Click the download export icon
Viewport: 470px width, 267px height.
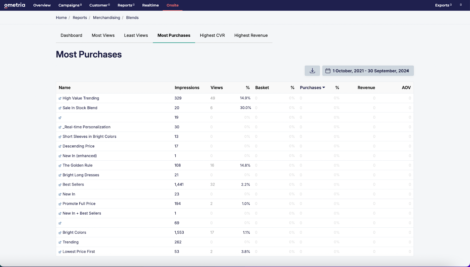[312, 71]
